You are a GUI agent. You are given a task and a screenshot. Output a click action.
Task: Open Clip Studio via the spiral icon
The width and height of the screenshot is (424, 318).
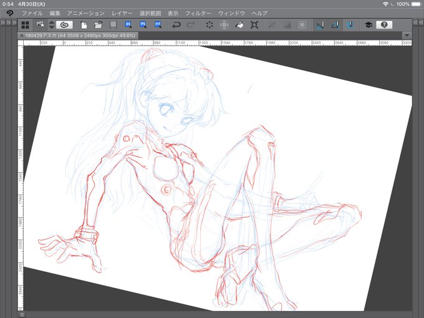(64, 25)
